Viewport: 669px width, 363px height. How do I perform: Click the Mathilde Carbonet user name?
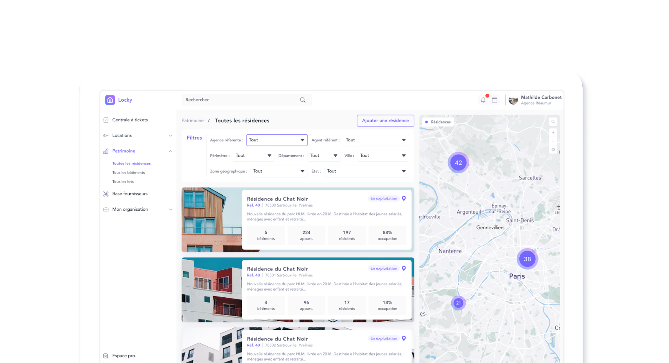coord(541,97)
